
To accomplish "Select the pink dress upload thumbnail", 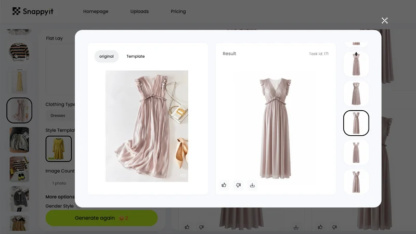I will (19, 110).
